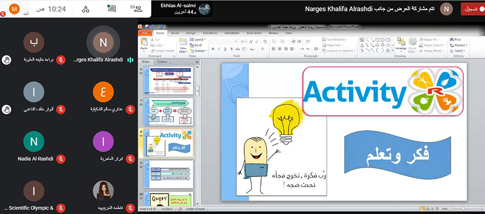The width and height of the screenshot is (485, 214).
Task: Expand the Layout dropdown
Action: [198, 40]
